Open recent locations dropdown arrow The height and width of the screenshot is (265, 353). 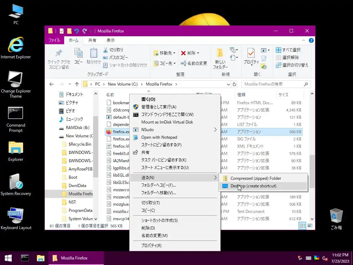[70, 84]
